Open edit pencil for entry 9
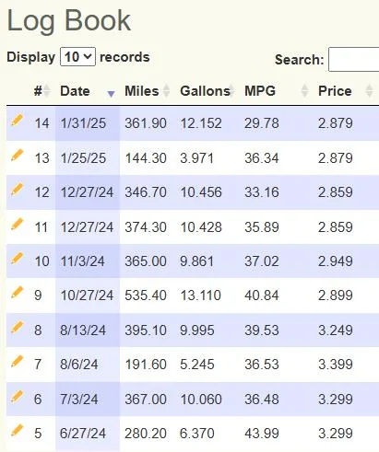Screen dimensions: 379x452 pyautogui.click(x=18, y=292)
